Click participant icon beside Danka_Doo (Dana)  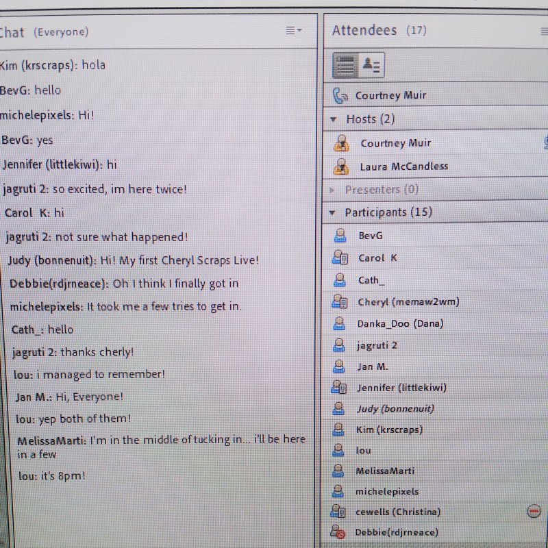click(x=339, y=323)
